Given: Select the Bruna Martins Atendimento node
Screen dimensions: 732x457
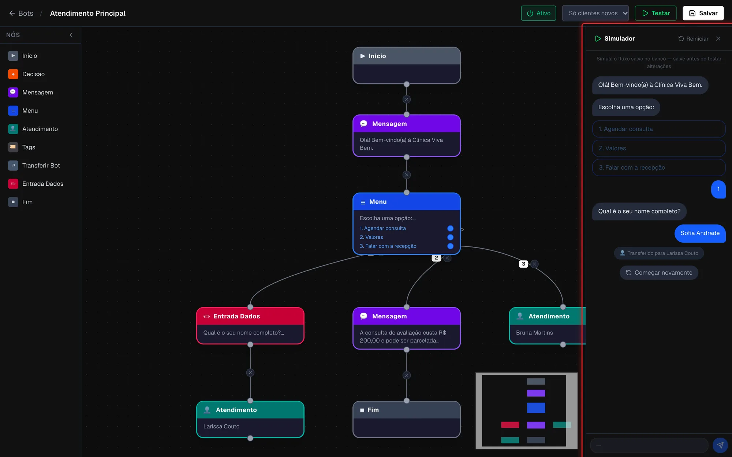Looking at the screenshot, I should point(547,326).
